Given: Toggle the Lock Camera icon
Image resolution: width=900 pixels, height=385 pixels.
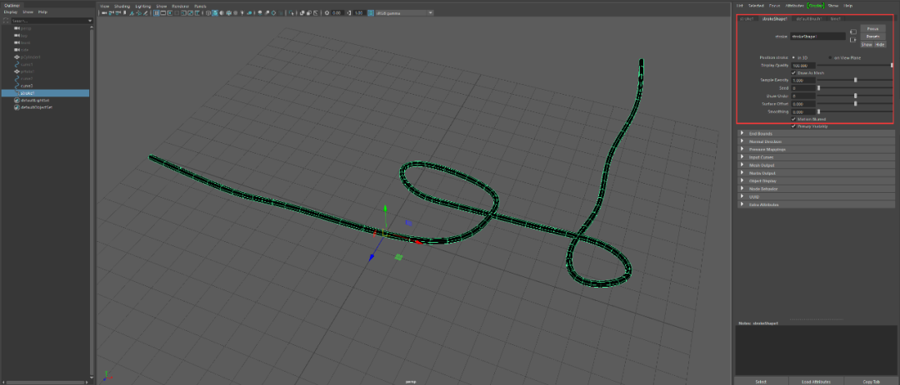Looking at the screenshot, I should [112, 12].
